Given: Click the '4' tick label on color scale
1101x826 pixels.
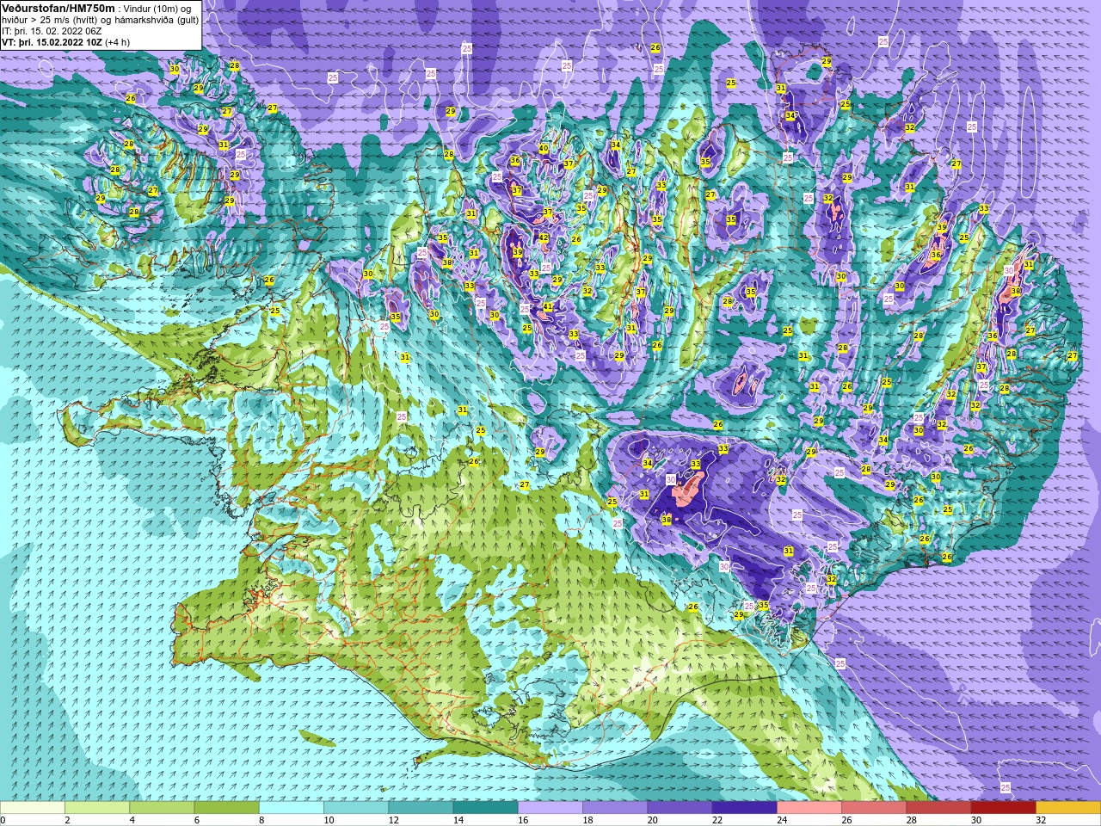Looking at the screenshot, I should 132,820.
